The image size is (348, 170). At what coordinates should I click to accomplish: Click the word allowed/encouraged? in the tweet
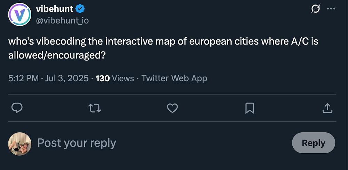tap(57, 55)
